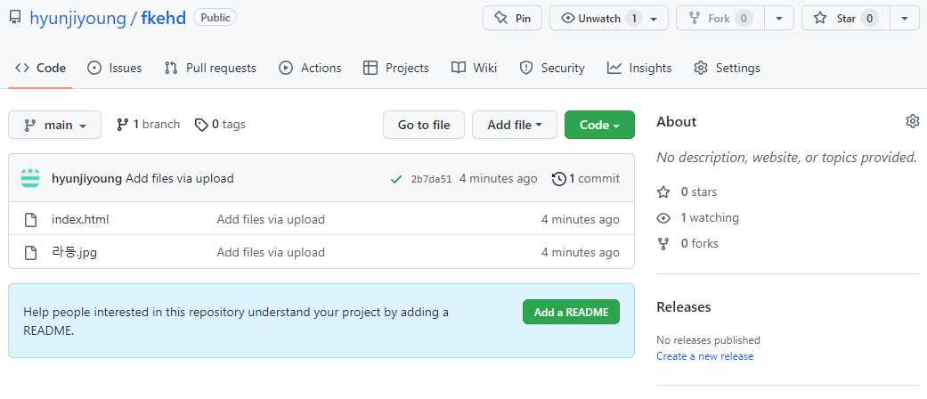
Task: Open the green Code dropdown
Action: click(x=599, y=125)
